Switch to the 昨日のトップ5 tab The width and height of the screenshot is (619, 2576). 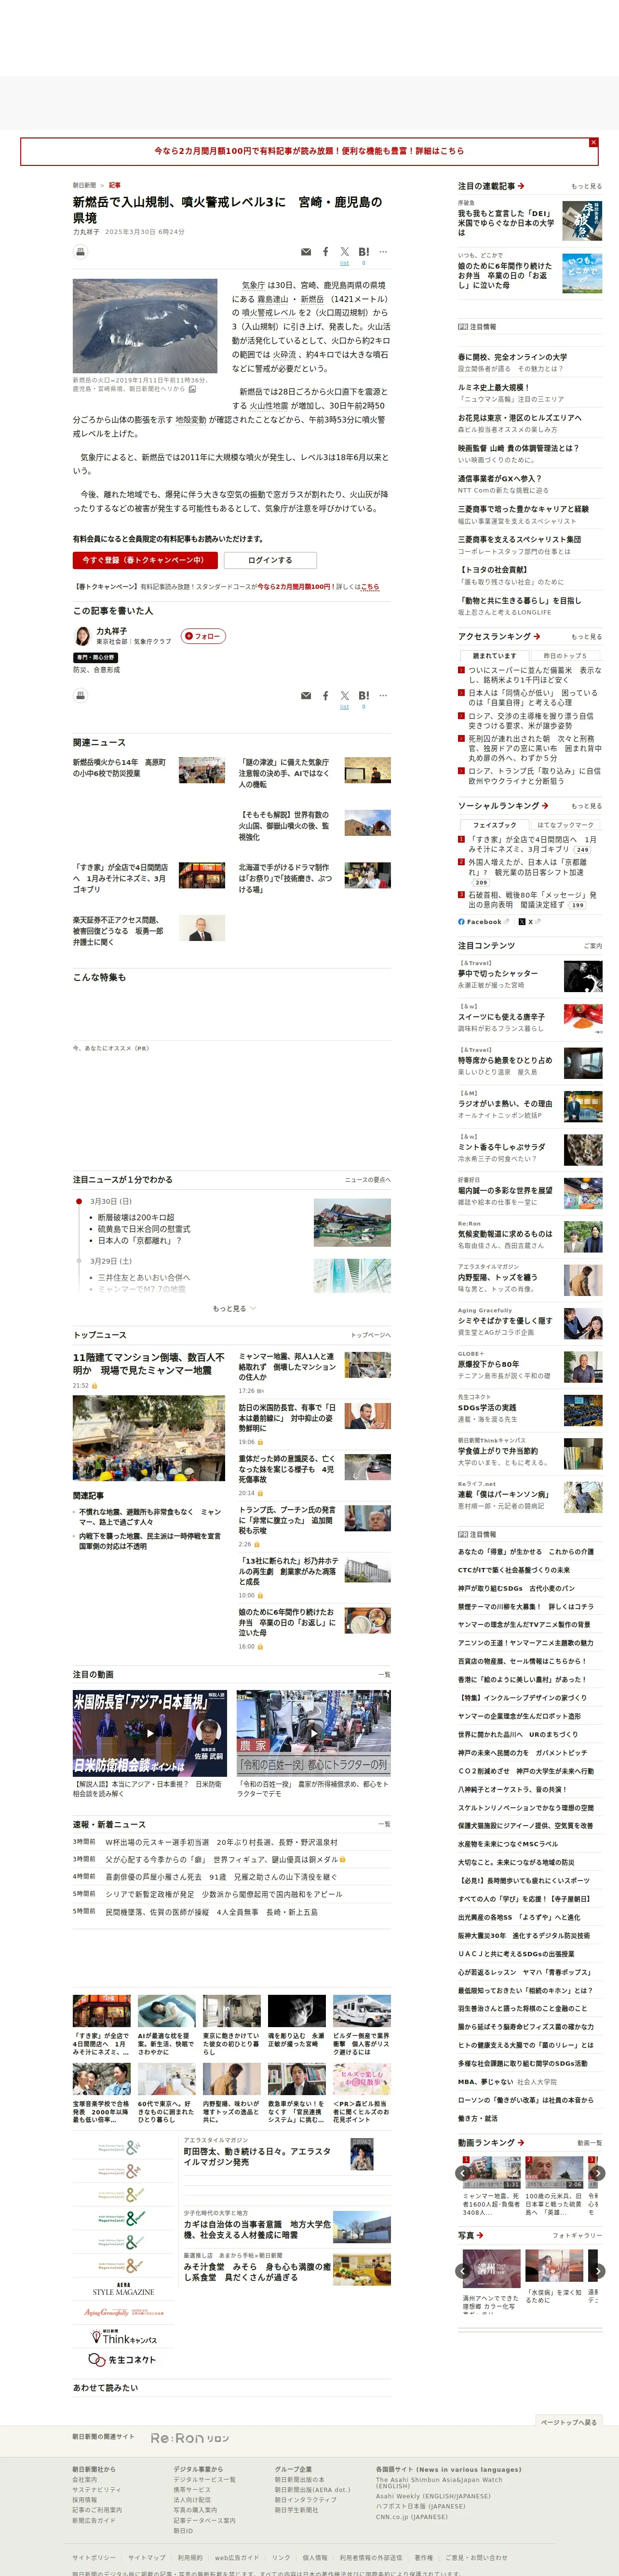(x=565, y=656)
